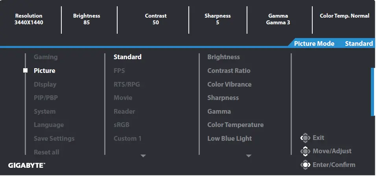Click the GIGABYTE logo

pyautogui.click(x=27, y=165)
